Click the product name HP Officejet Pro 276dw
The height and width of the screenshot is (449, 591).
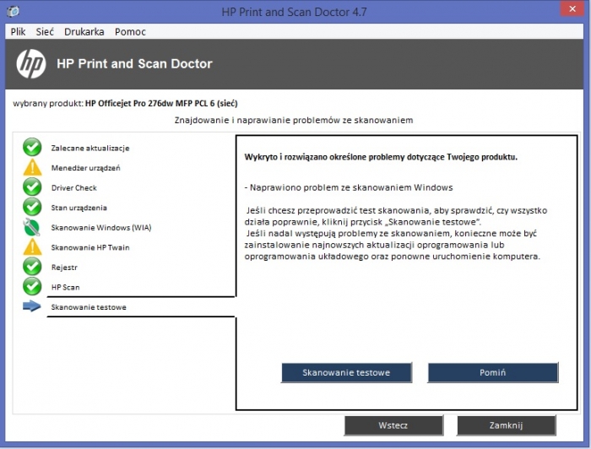tap(161, 103)
